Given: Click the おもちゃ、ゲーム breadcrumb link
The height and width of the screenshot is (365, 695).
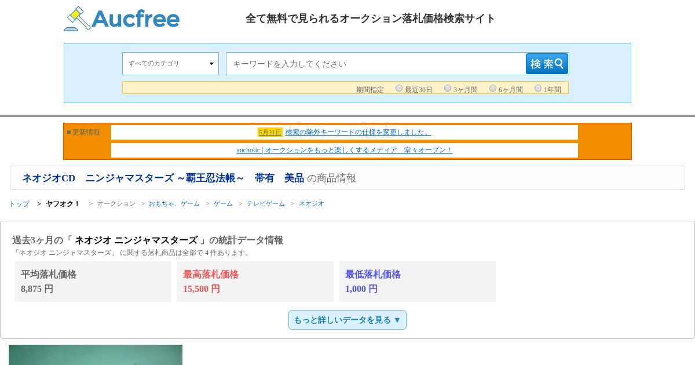Looking at the screenshot, I should point(174,204).
